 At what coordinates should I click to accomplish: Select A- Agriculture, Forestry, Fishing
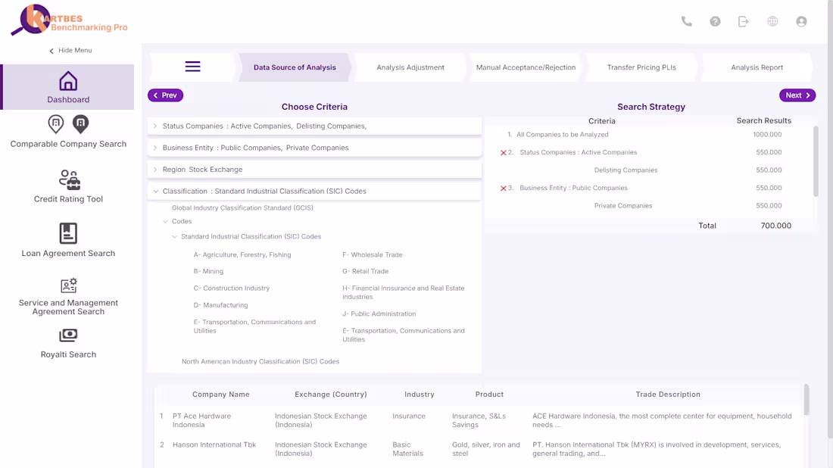(x=242, y=255)
